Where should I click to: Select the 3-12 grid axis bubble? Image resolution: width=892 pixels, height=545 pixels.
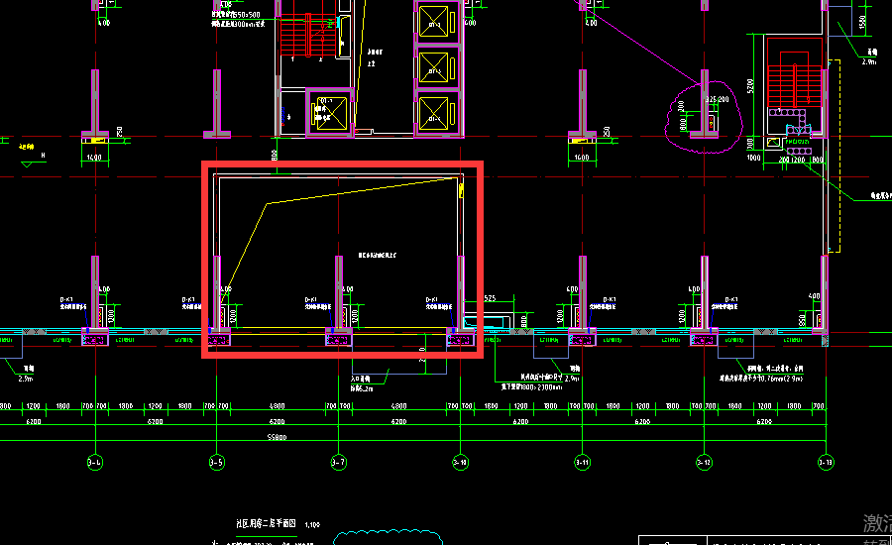[x=705, y=462]
